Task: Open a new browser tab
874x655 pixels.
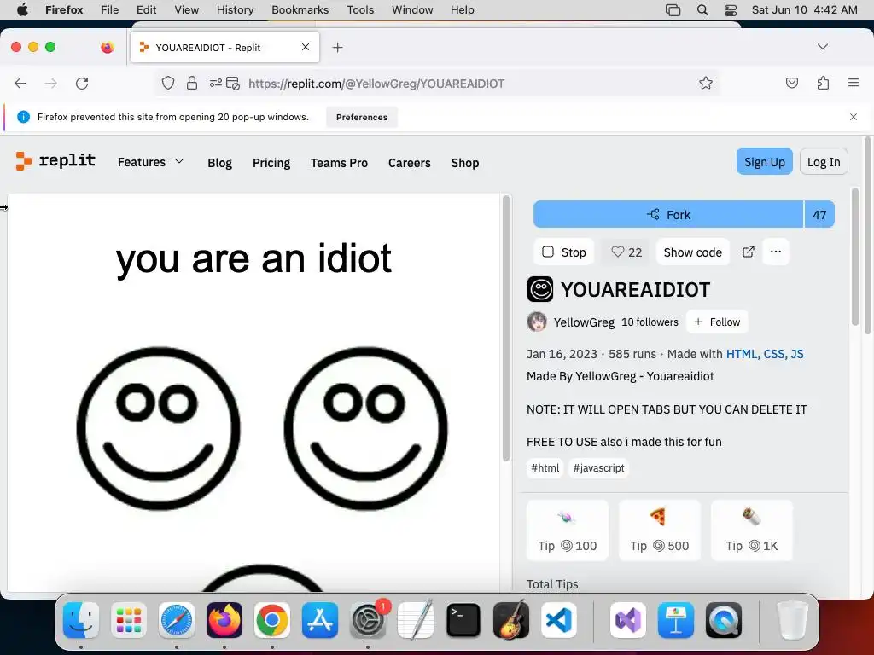Action: pyautogui.click(x=337, y=48)
